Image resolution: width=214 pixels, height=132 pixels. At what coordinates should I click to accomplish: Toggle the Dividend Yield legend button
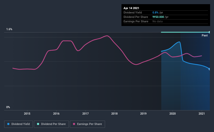tap(19, 124)
